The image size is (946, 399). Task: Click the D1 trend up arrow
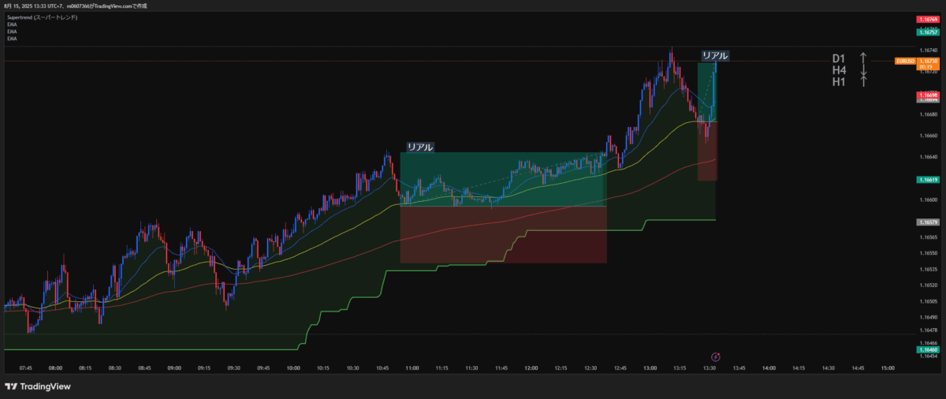pos(863,58)
